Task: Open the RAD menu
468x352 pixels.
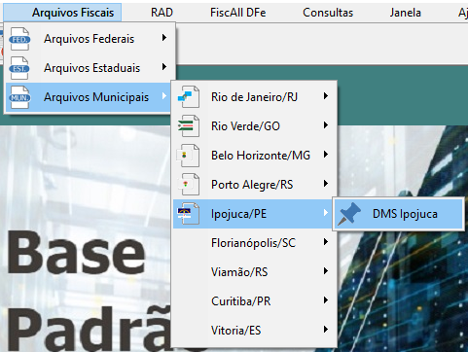Action: click(x=162, y=13)
